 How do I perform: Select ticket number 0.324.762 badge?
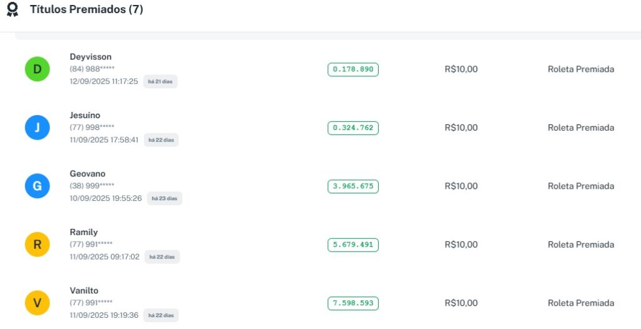click(353, 128)
